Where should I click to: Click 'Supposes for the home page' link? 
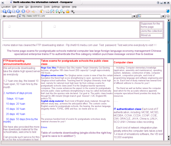click(x=150, y=25)
